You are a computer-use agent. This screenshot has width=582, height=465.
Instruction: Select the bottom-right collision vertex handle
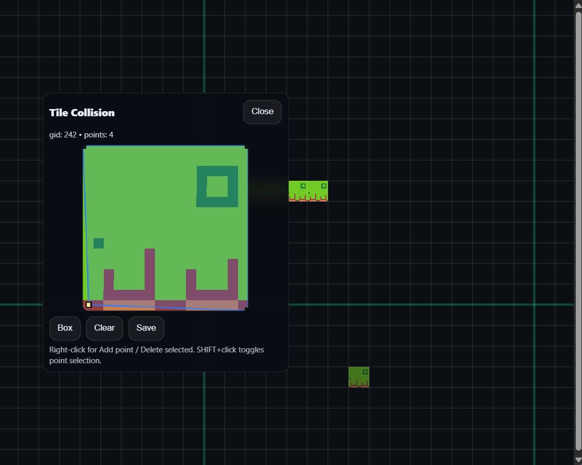246,309
